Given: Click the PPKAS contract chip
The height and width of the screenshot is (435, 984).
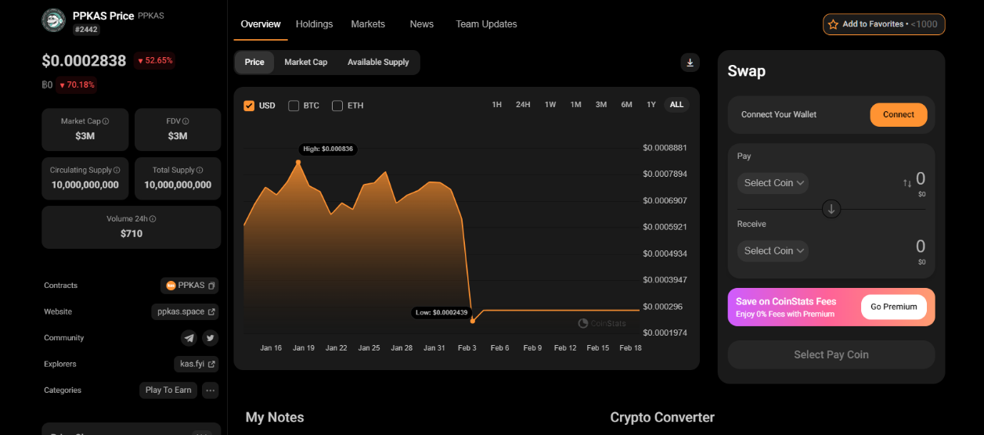Looking at the screenshot, I should (x=190, y=286).
